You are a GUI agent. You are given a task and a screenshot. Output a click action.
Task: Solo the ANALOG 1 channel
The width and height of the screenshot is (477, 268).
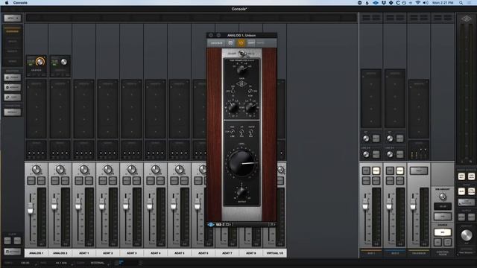(x=31, y=181)
